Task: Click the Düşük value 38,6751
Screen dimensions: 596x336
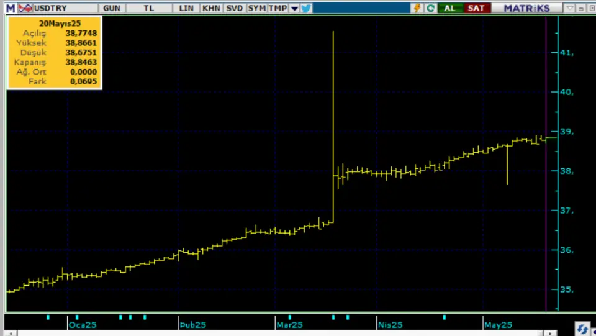Action: pos(81,52)
